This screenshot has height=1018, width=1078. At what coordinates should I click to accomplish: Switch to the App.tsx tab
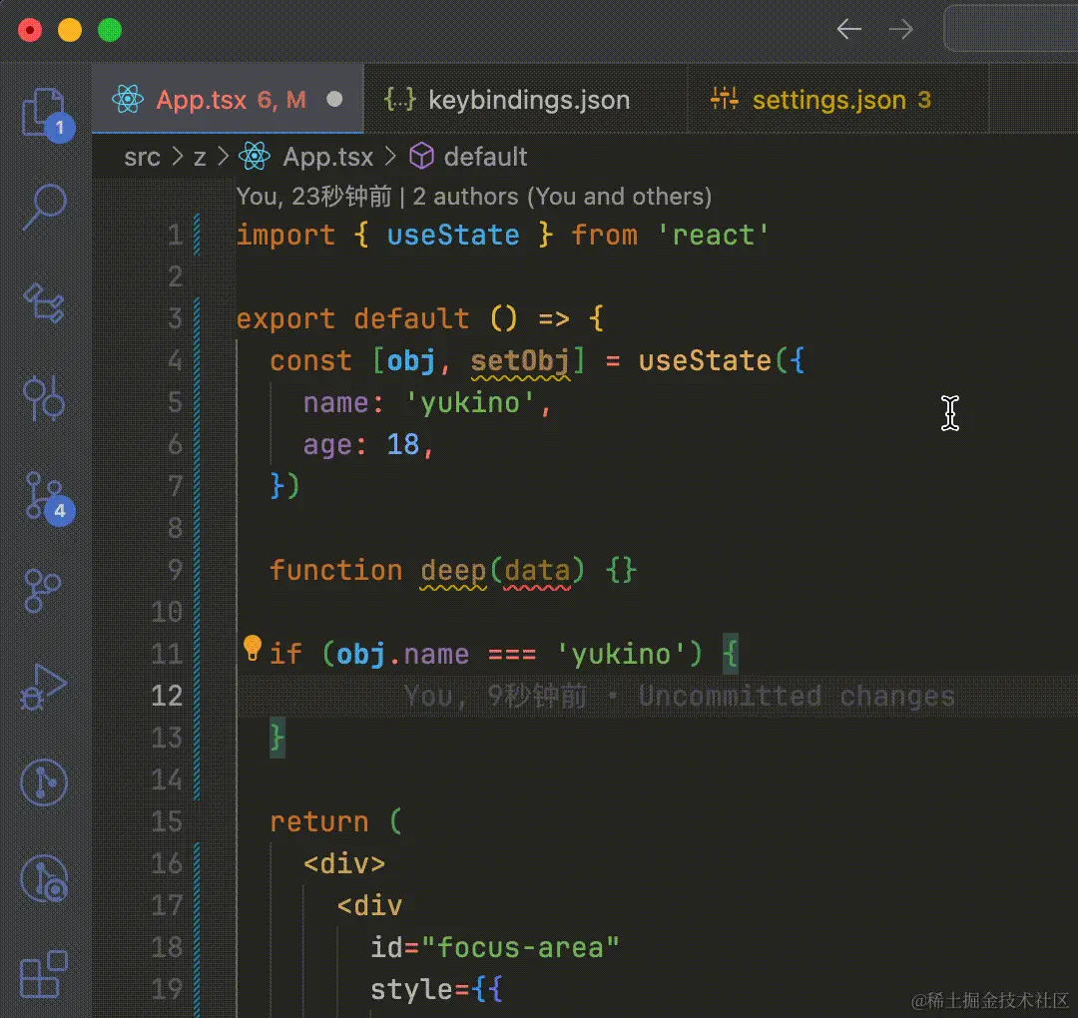coord(228,100)
